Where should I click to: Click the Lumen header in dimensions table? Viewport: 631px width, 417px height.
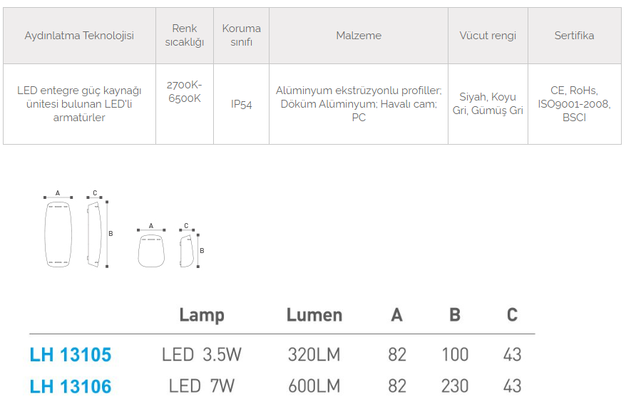(314, 315)
